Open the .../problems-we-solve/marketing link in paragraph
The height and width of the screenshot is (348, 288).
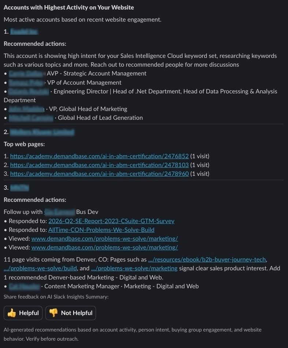(134, 268)
